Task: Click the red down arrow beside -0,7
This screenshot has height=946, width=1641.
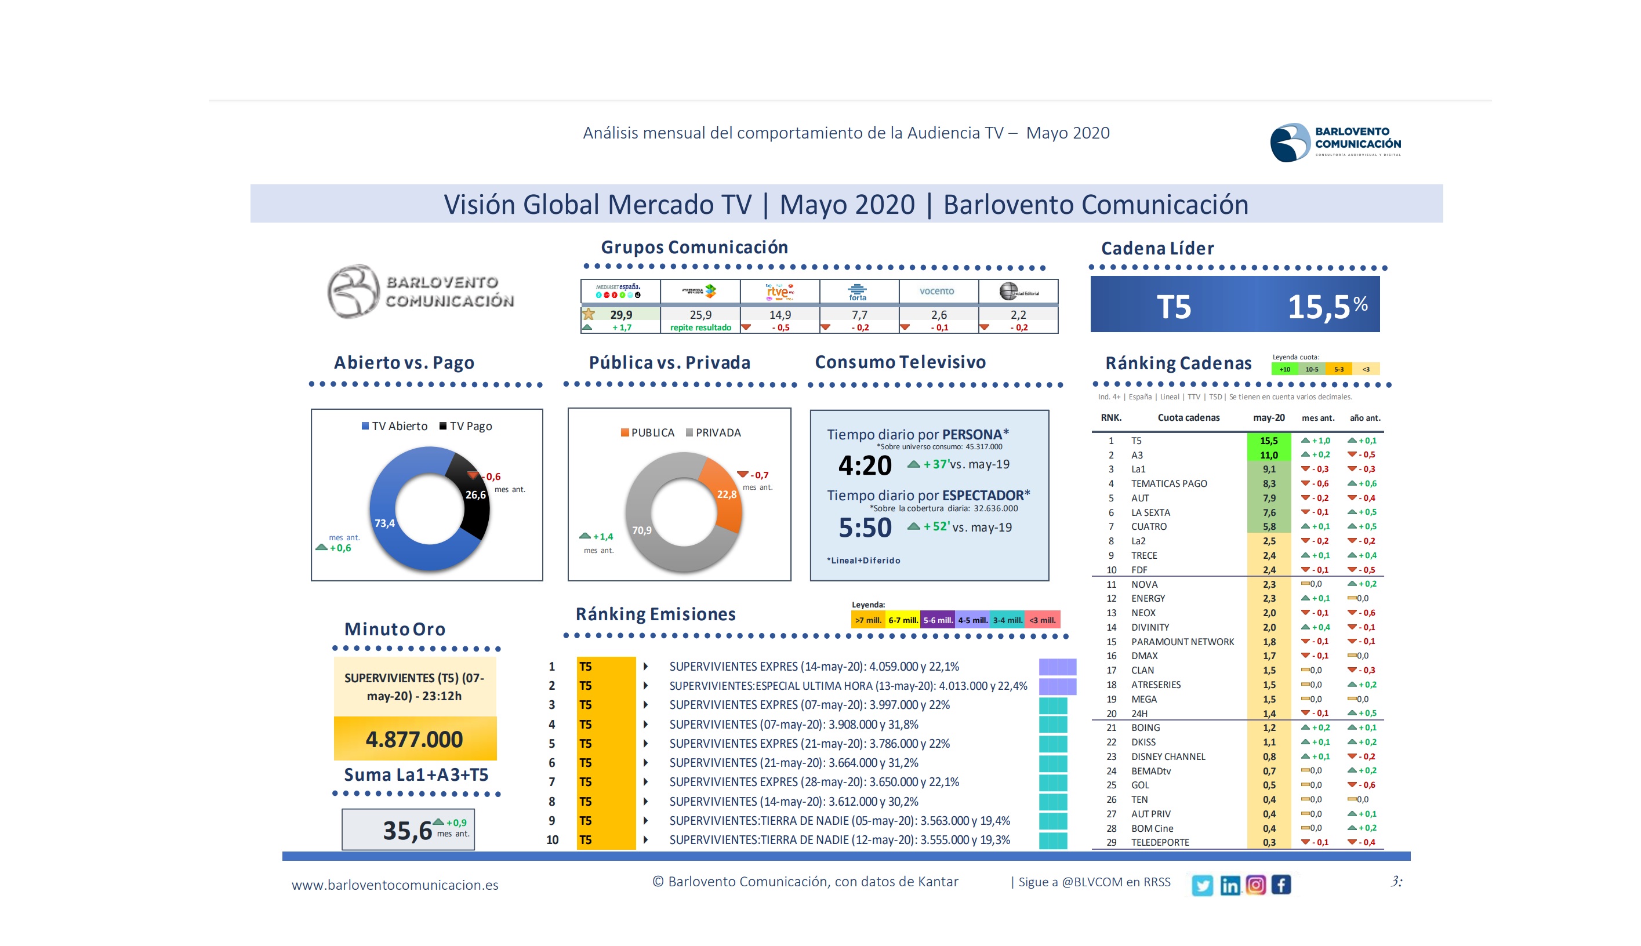Action: click(x=742, y=474)
